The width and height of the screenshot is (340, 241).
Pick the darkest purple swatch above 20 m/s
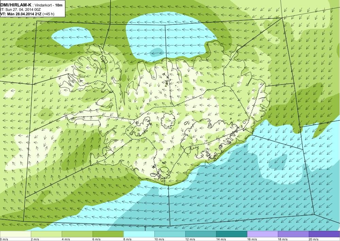coord(324,234)
